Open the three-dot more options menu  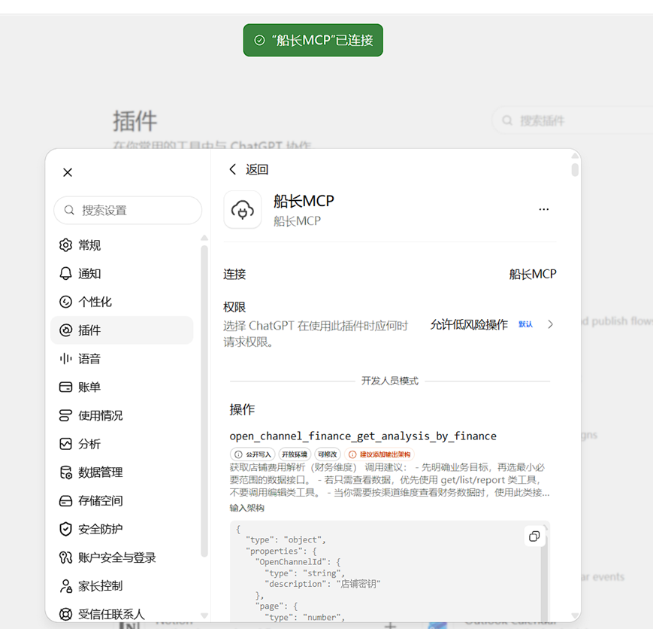(543, 209)
